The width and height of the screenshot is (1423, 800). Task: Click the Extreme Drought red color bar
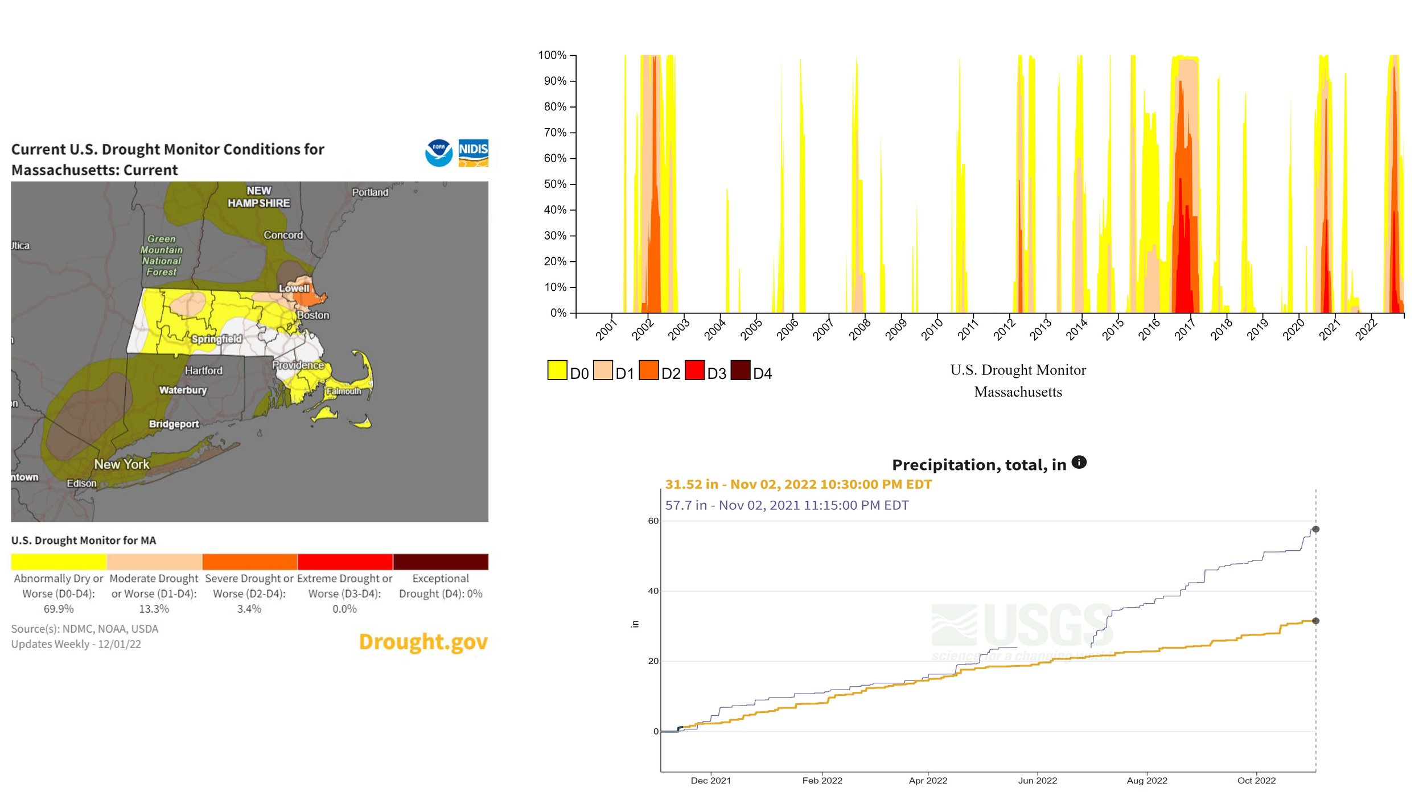345,562
